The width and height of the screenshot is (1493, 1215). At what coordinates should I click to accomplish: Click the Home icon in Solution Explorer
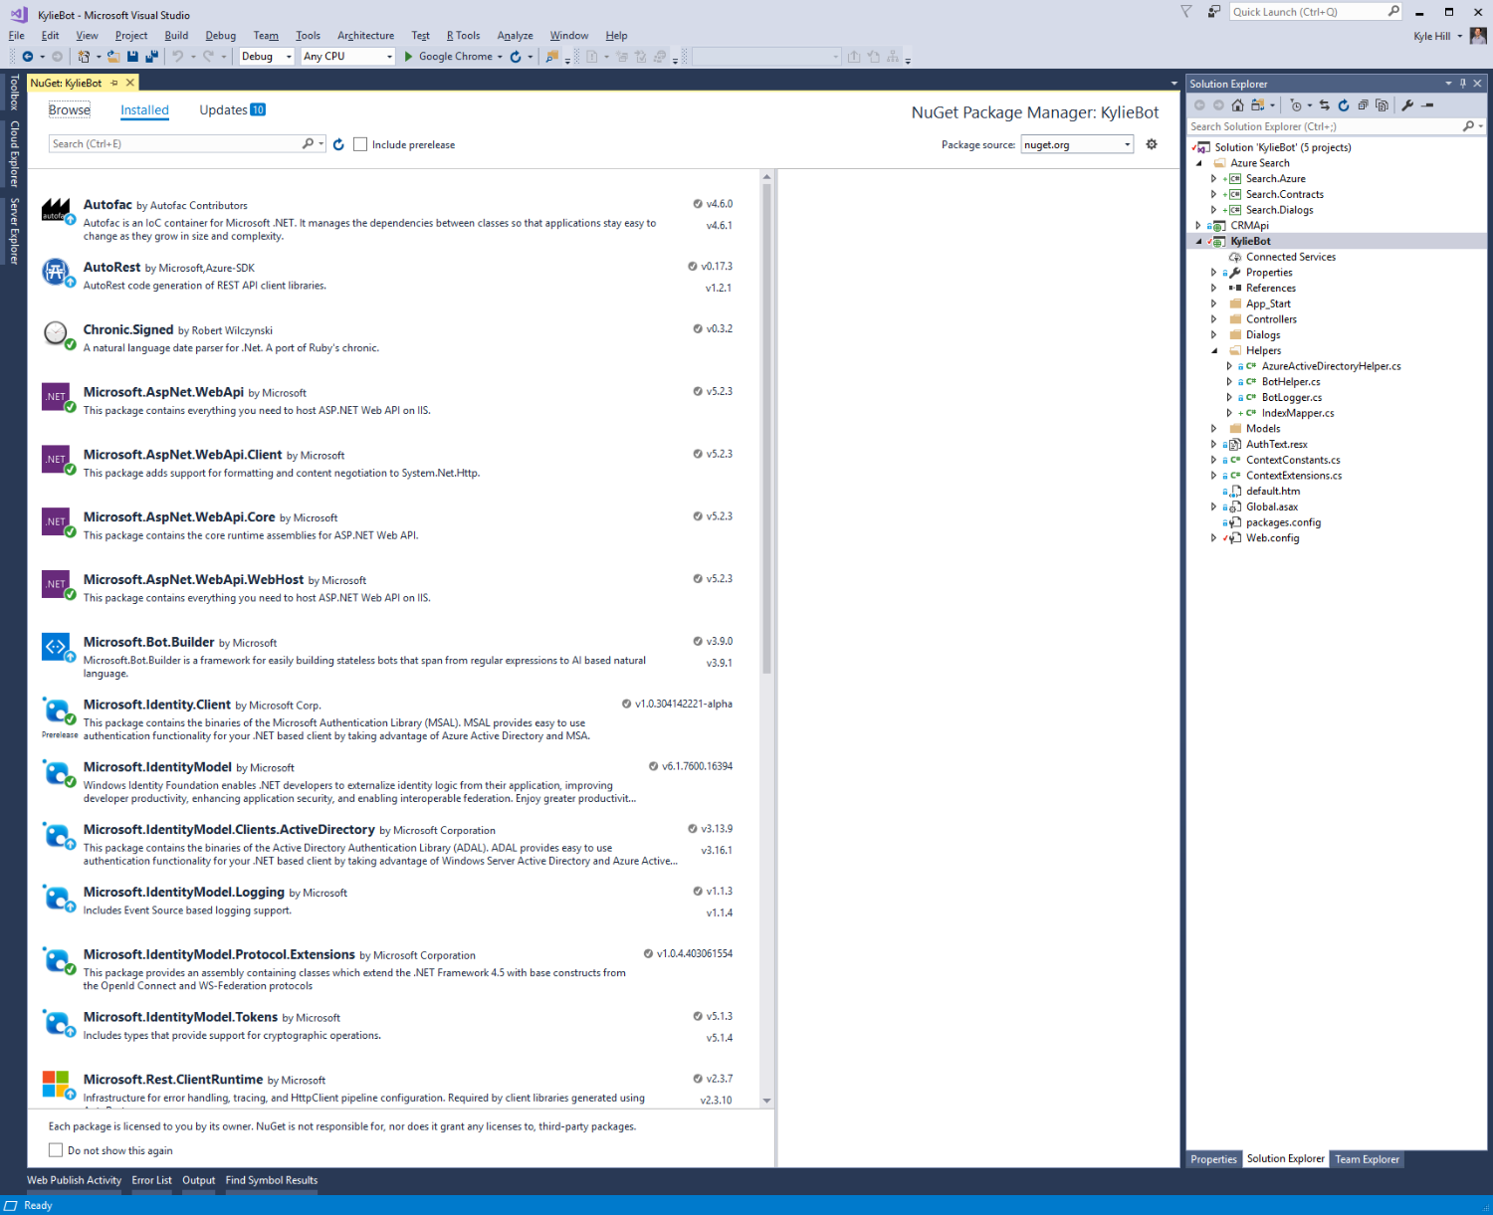(1237, 105)
